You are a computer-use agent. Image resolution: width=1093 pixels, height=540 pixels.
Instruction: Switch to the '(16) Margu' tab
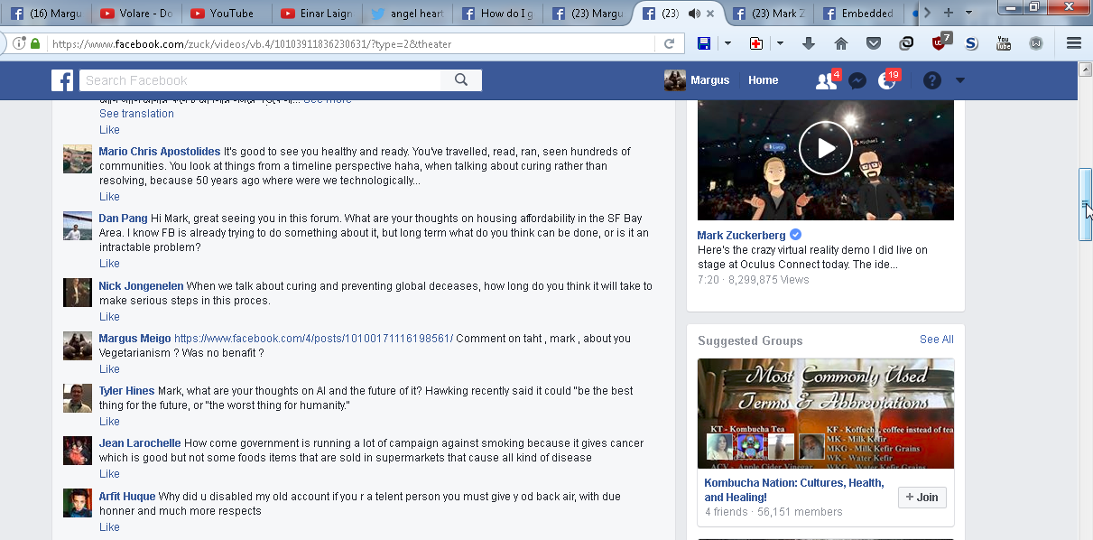46,14
